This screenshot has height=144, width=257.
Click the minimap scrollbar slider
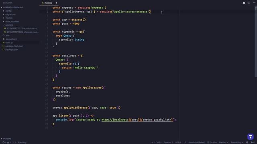click(256, 41)
